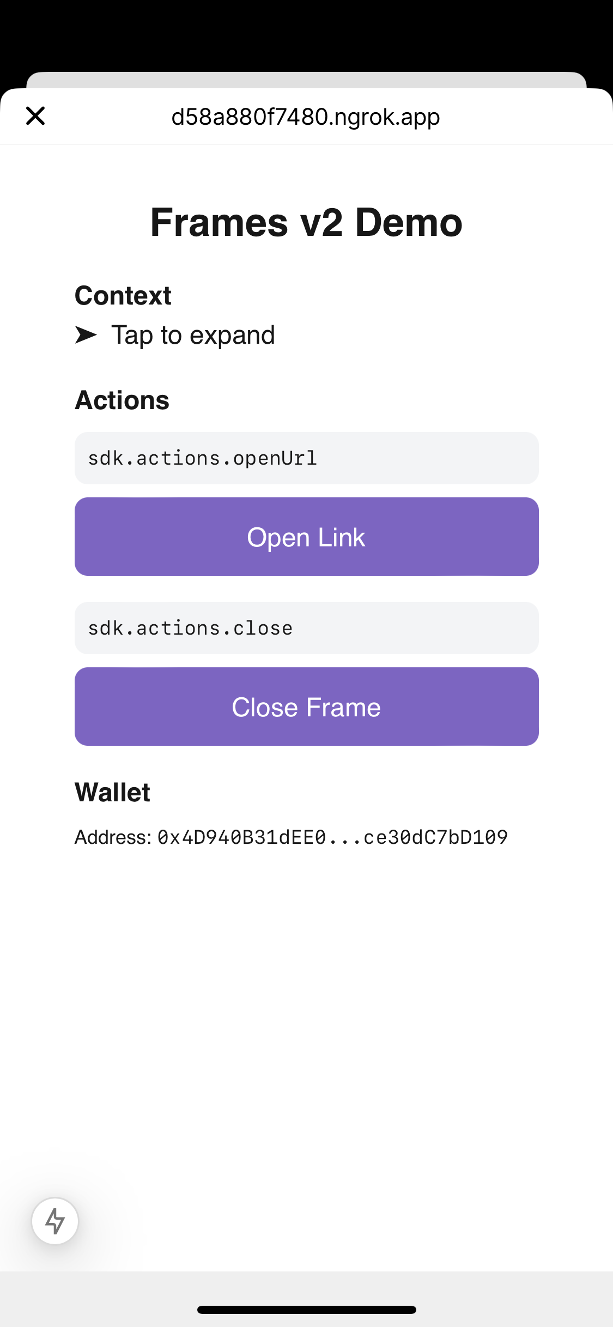Click the Context section heading
Viewport: 613px width, 1327px height.
(x=123, y=296)
